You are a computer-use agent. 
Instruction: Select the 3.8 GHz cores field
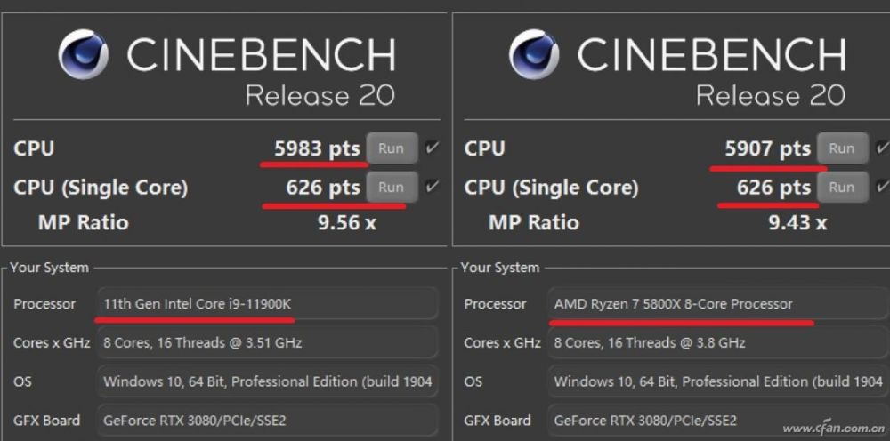click(717, 342)
